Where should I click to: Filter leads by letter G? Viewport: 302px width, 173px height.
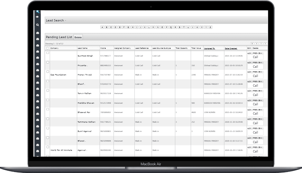(x=128, y=27)
